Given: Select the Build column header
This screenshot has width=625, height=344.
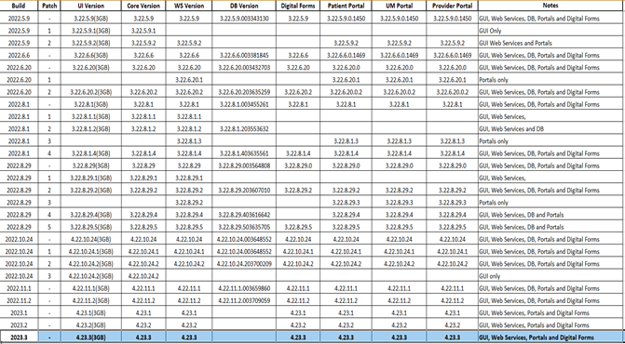Looking at the screenshot, I should (x=19, y=6).
